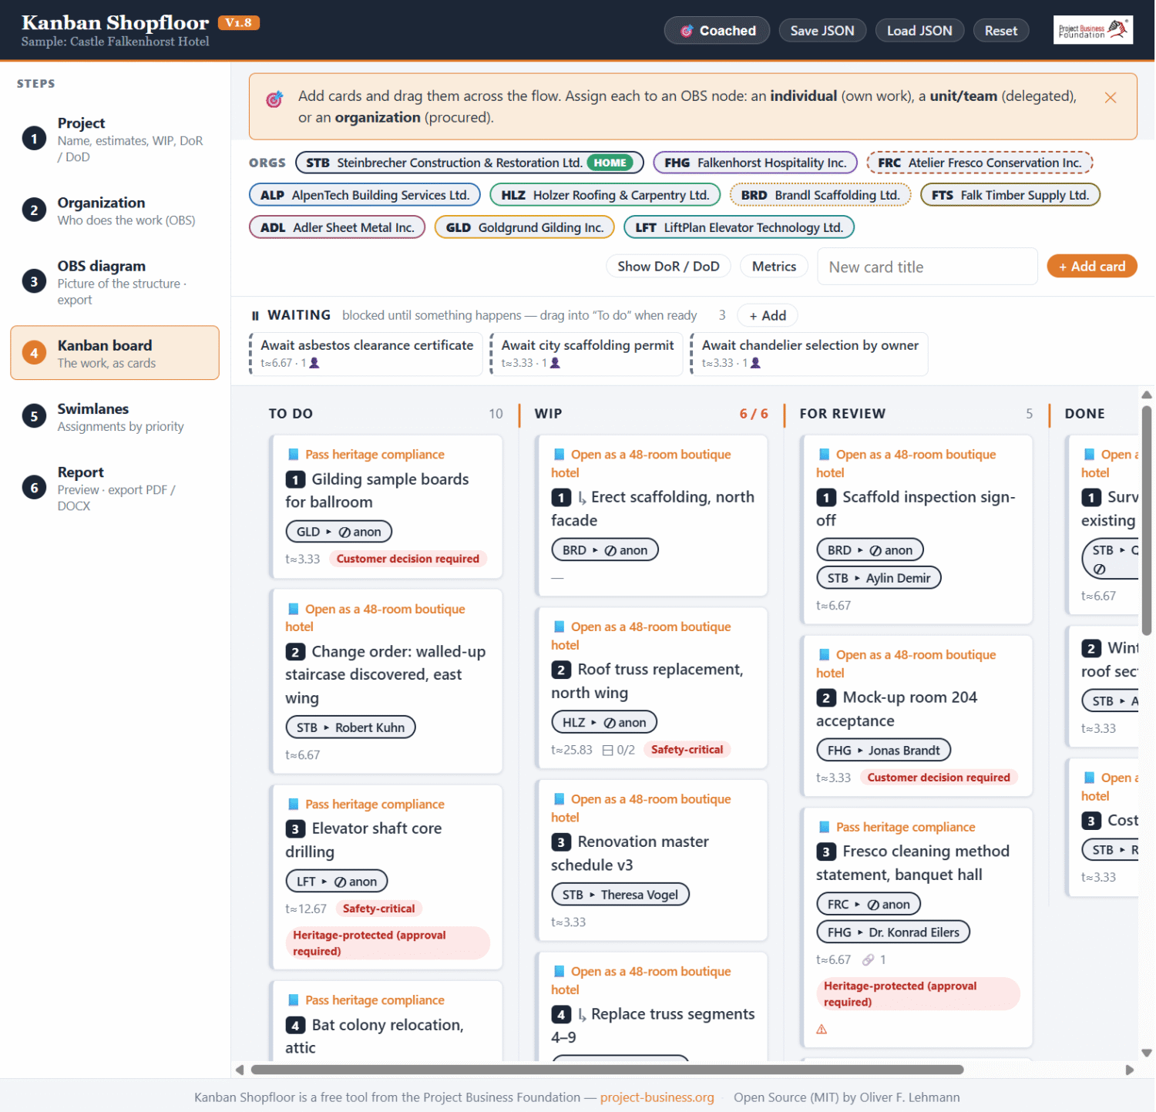
Task: Click goal flag icon on Renovation master schedule card
Action: pyautogui.click(x=559, y=799)
